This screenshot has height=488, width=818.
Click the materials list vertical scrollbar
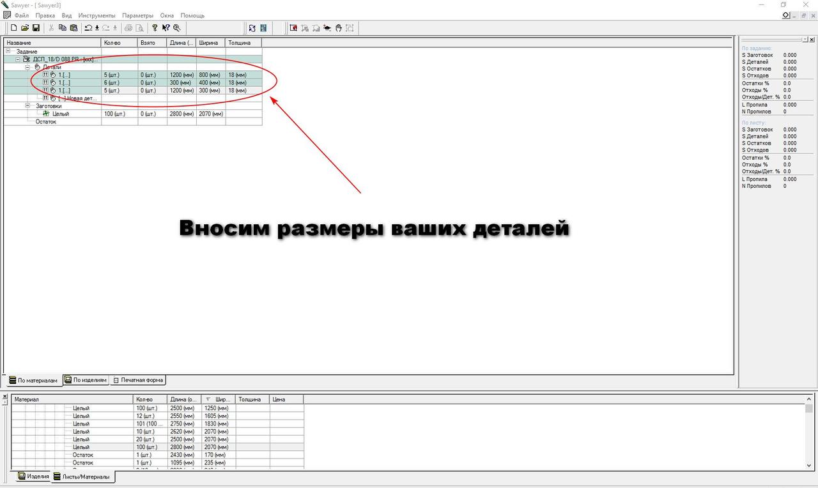(x=809, y=432)
